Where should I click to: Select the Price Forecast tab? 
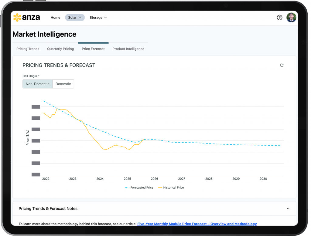[93, 49]
